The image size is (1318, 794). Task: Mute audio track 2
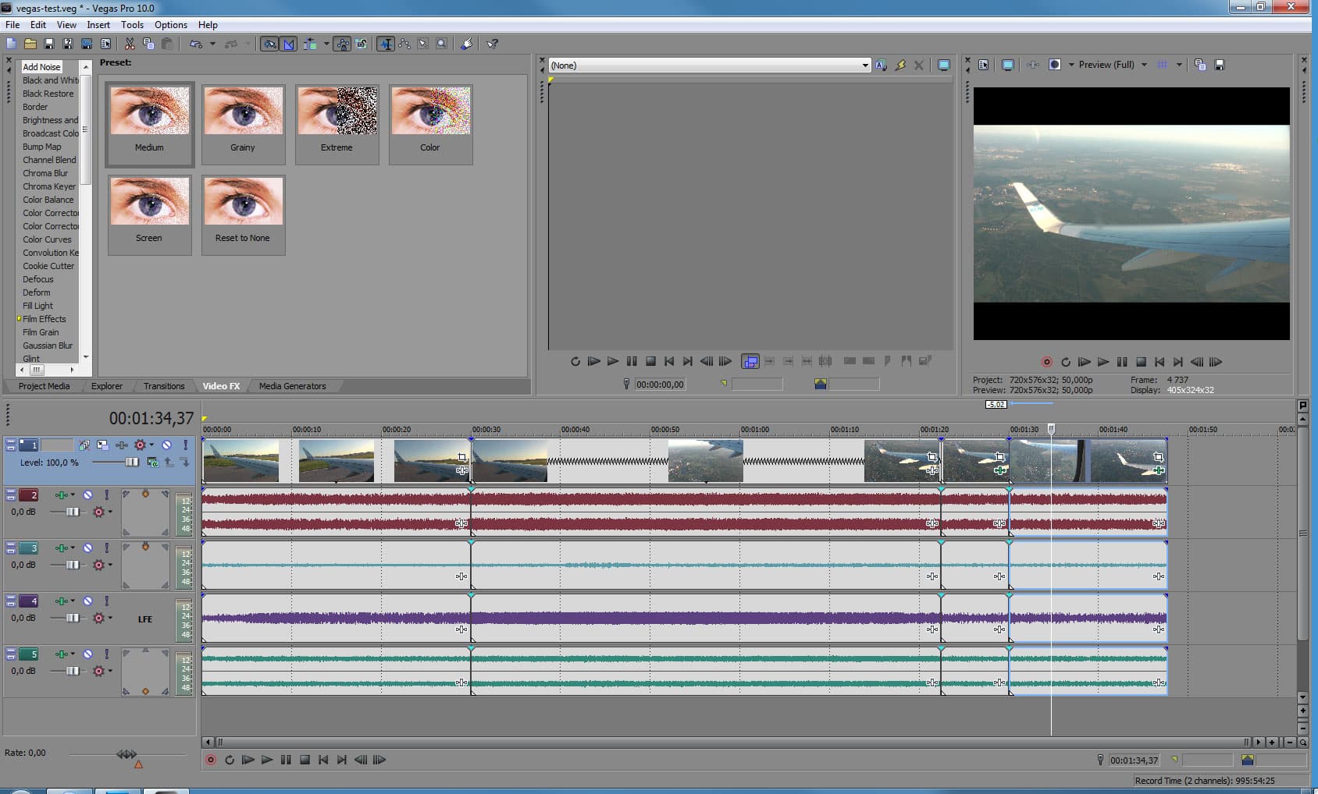click(x=88, y=495)
